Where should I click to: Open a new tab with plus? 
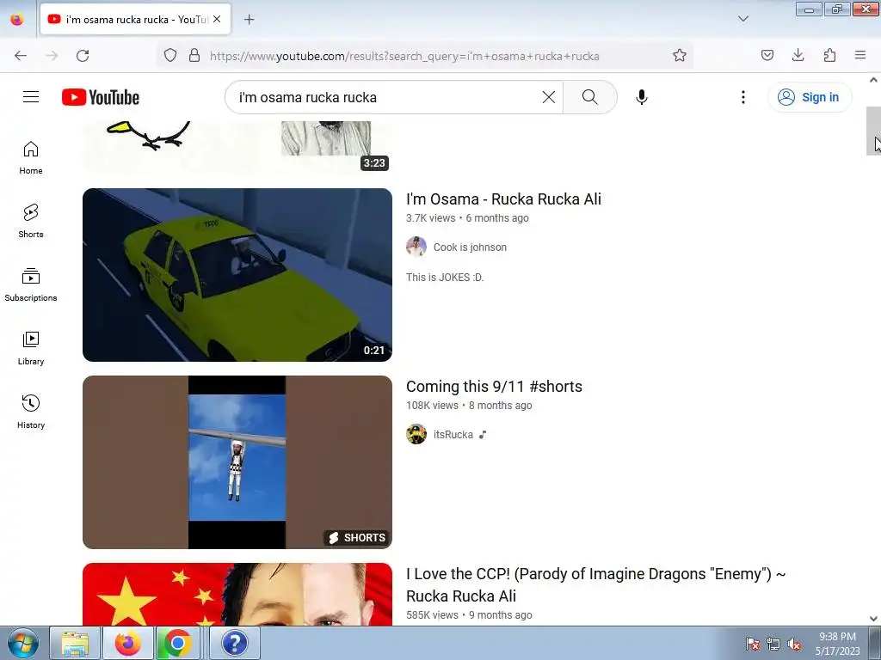tap(249, 20)
